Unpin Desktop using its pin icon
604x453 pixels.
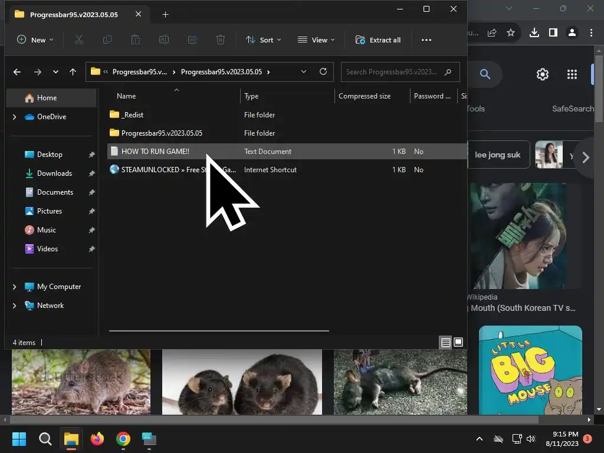[91, 155]
